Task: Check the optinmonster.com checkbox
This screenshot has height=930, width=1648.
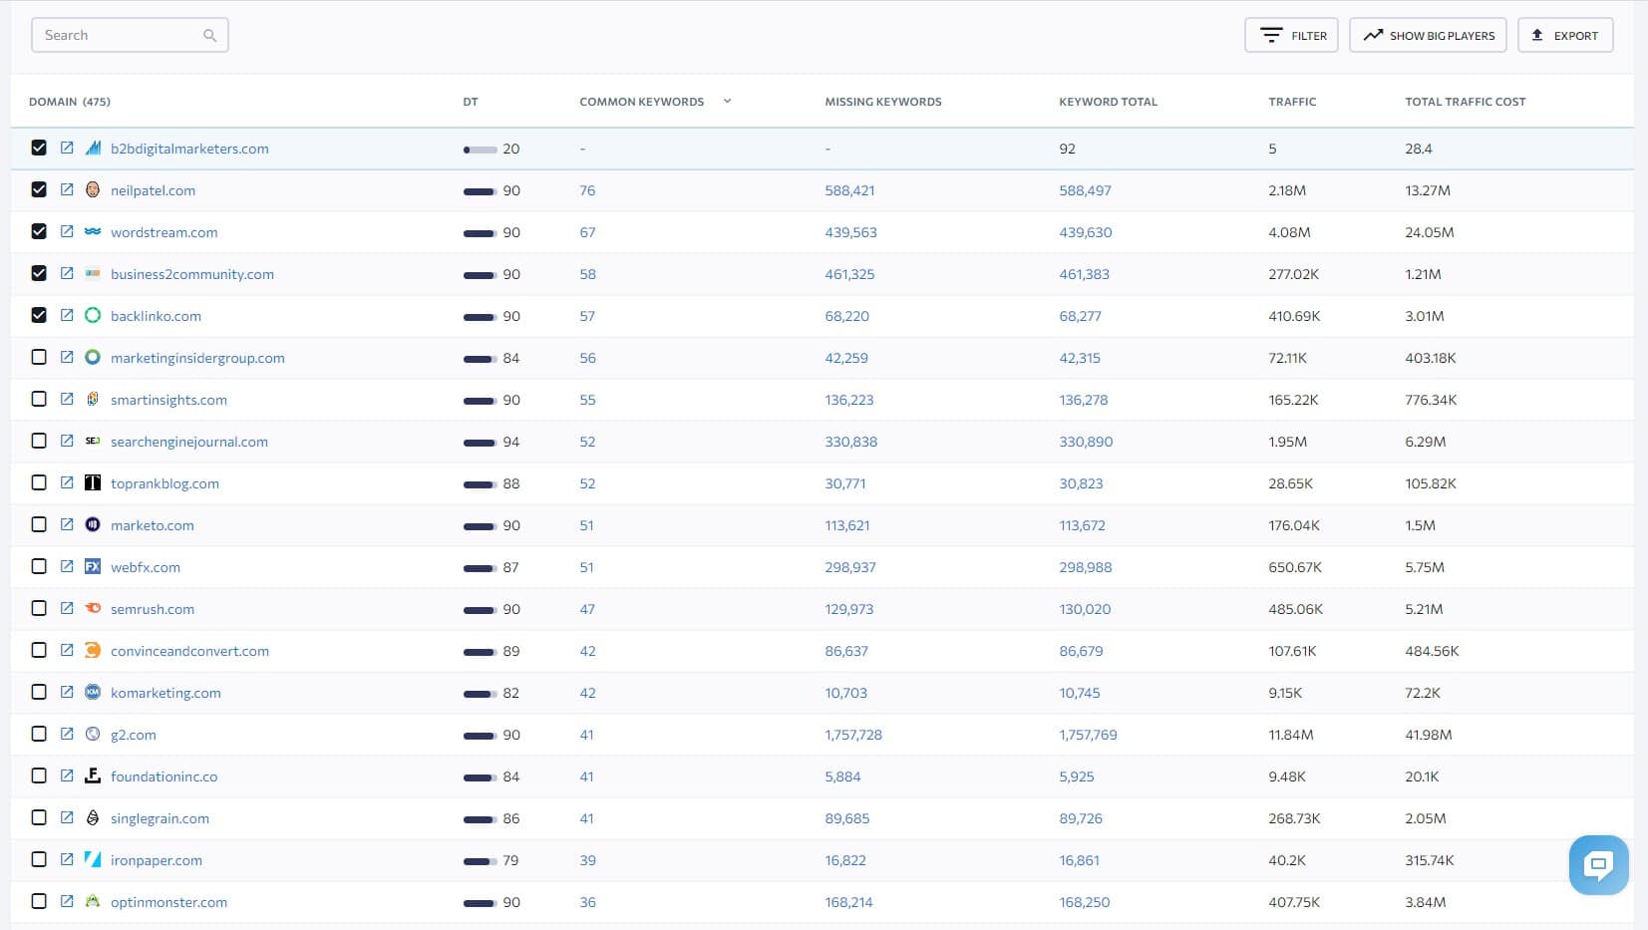Action: point(39,901)
